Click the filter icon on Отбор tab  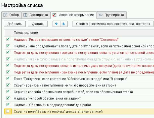[x=5, y=15]
